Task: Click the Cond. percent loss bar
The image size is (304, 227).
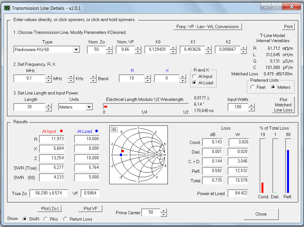Action: (262, 166)
